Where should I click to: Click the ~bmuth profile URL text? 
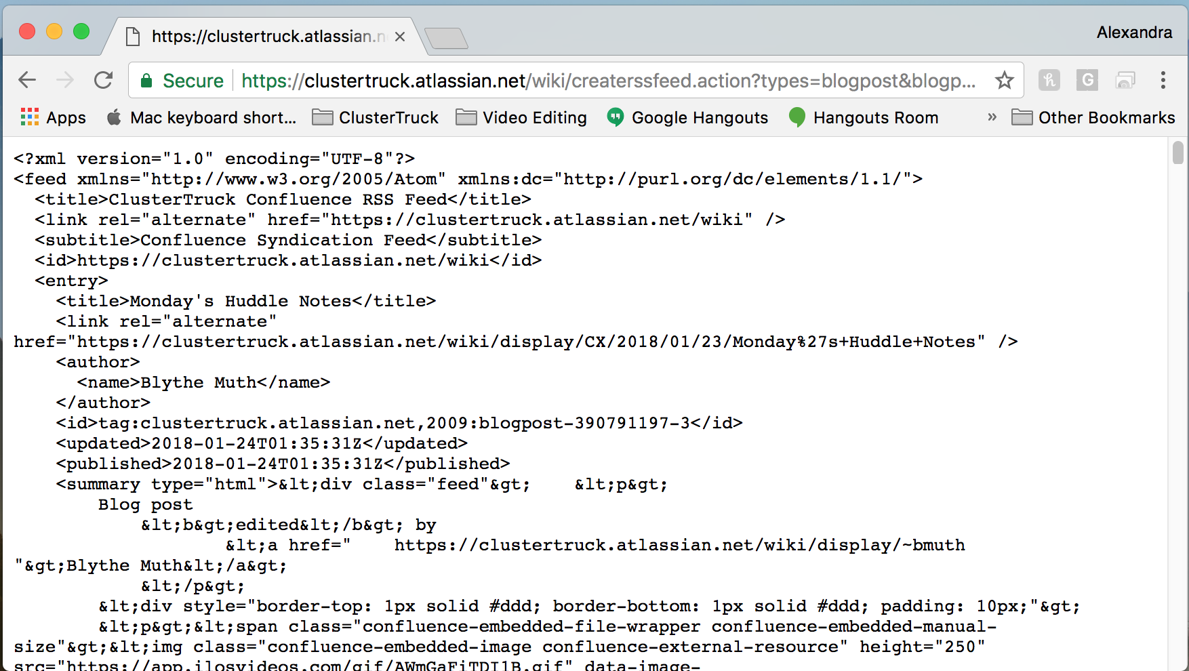click(679, 545)
